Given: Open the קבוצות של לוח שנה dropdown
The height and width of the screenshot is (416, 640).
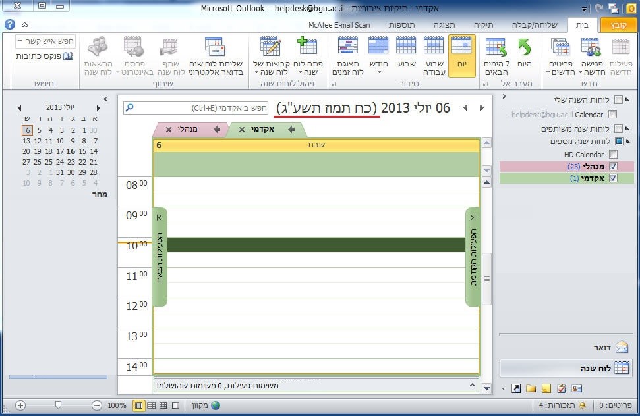Looking at the screenshot, I should coord(271,56).
